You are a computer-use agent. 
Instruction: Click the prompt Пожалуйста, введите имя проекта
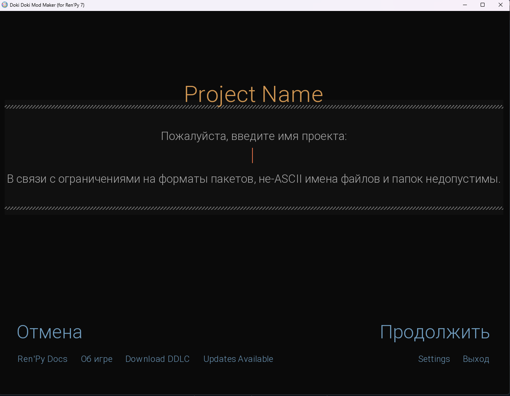254,136
